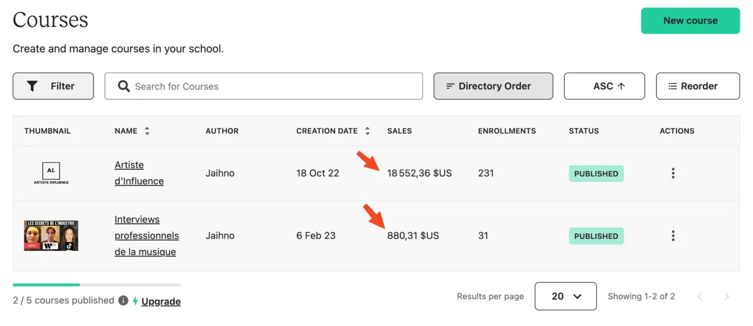
Task: Click the info icon beside courses published
Action: (x=124, y=300)
